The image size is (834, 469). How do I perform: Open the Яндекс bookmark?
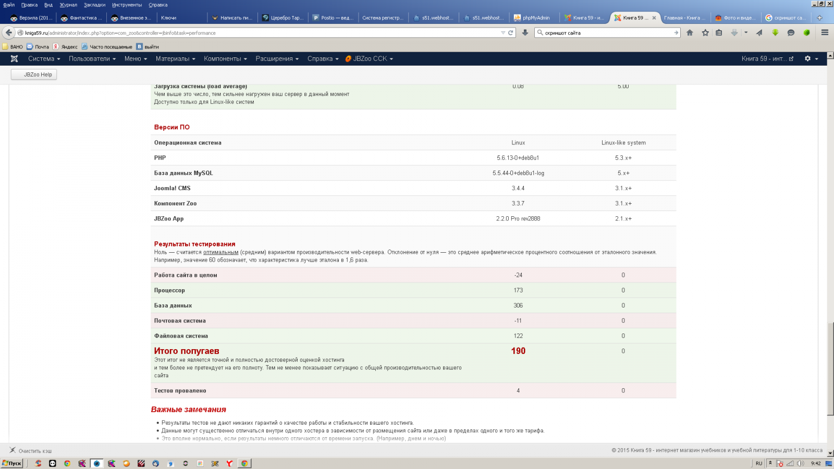pos(65,47)
